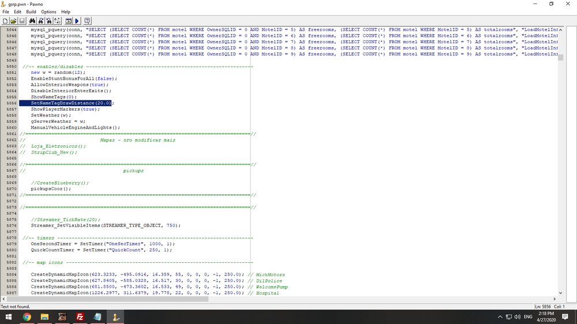Image resolution: width=577 pixels, height=324 pixels.
Task: Click the commented CreateBlueberry() line
Action: tap(59, 183)
